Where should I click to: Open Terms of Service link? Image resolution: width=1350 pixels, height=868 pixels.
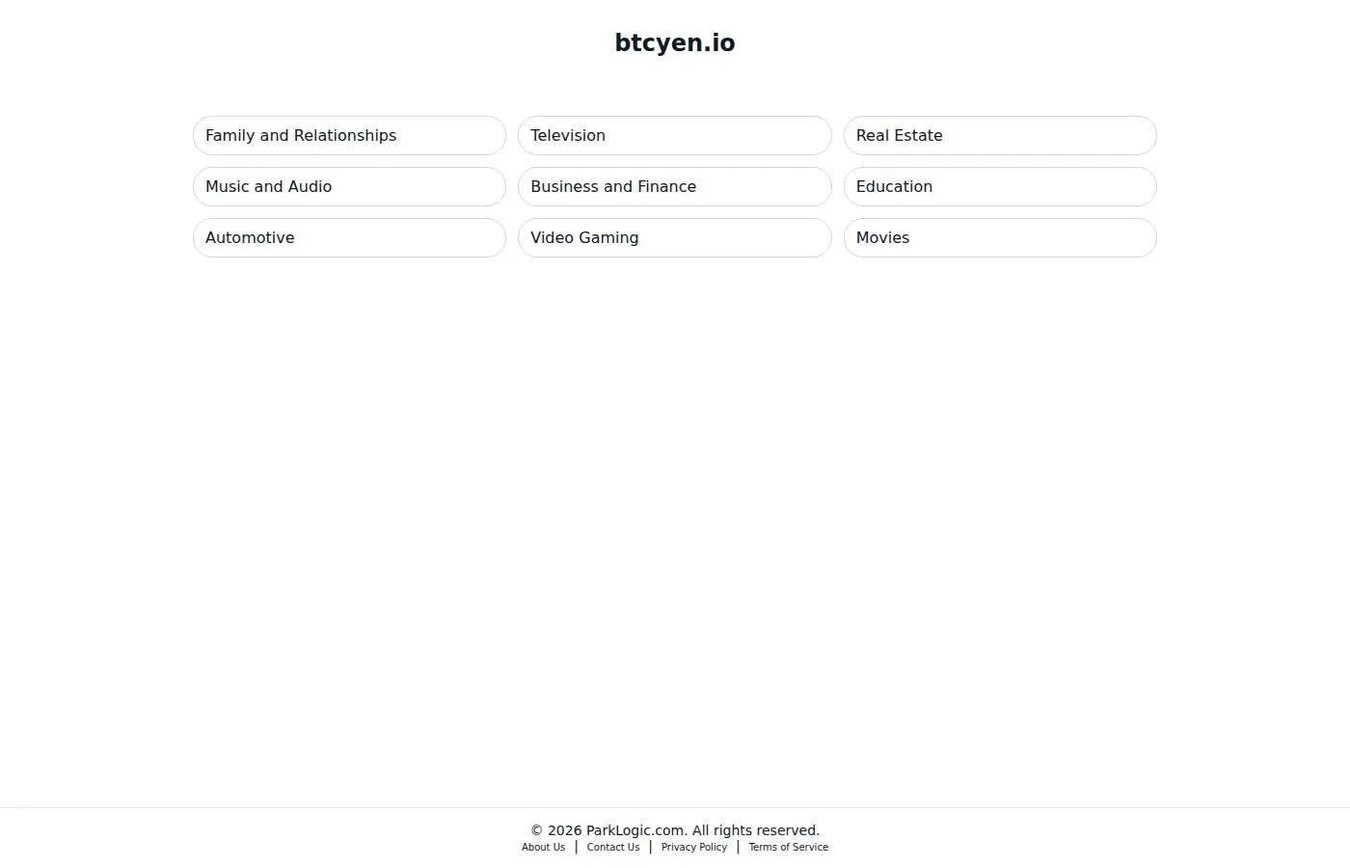click(789, 848)
